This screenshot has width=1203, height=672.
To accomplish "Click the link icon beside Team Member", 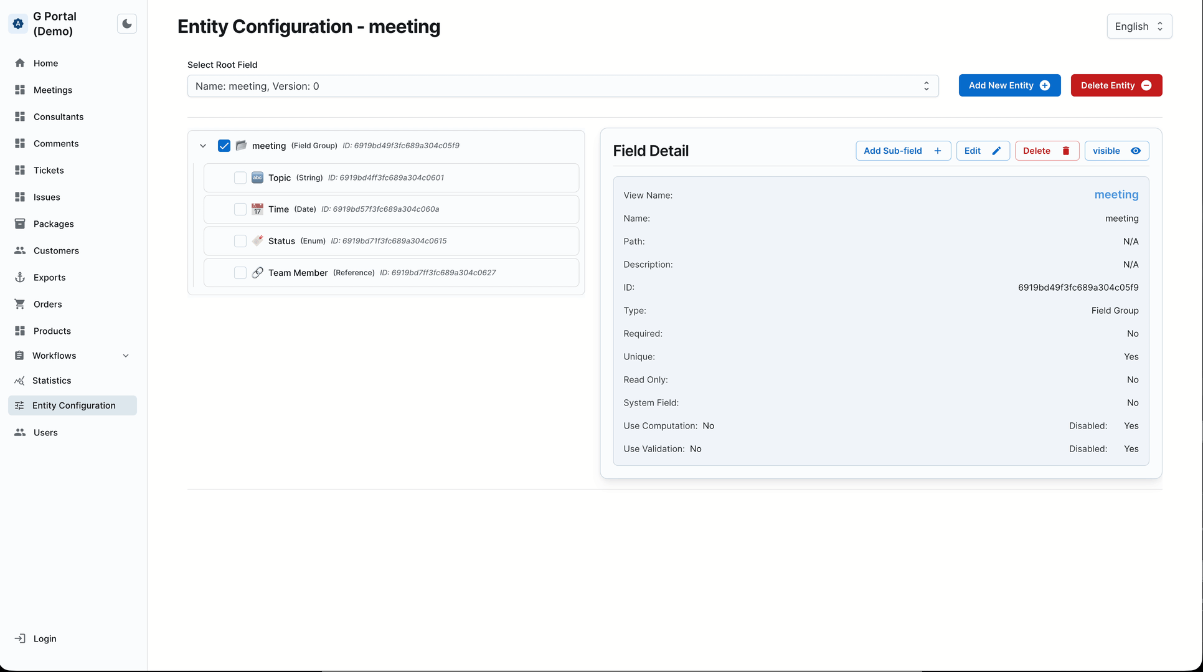I will 257,272.
